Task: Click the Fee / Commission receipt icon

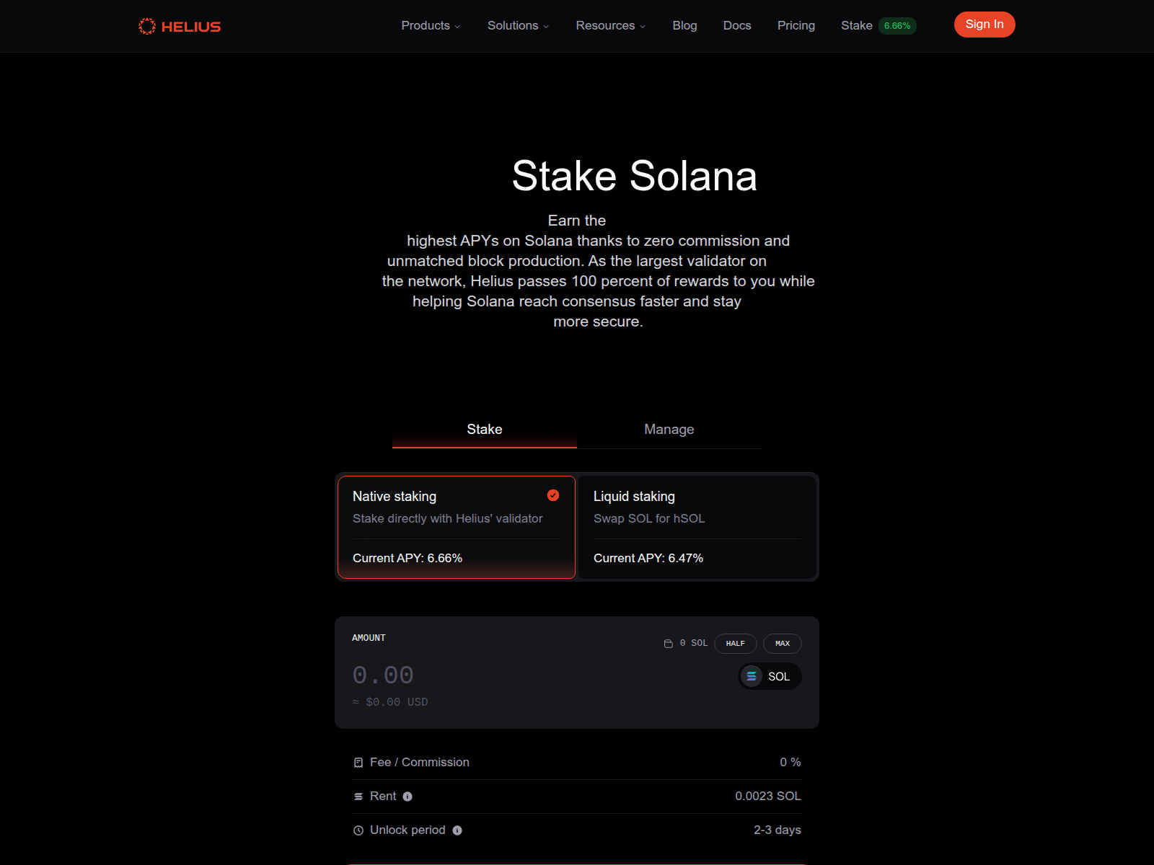Action: (x=358, y=763)
